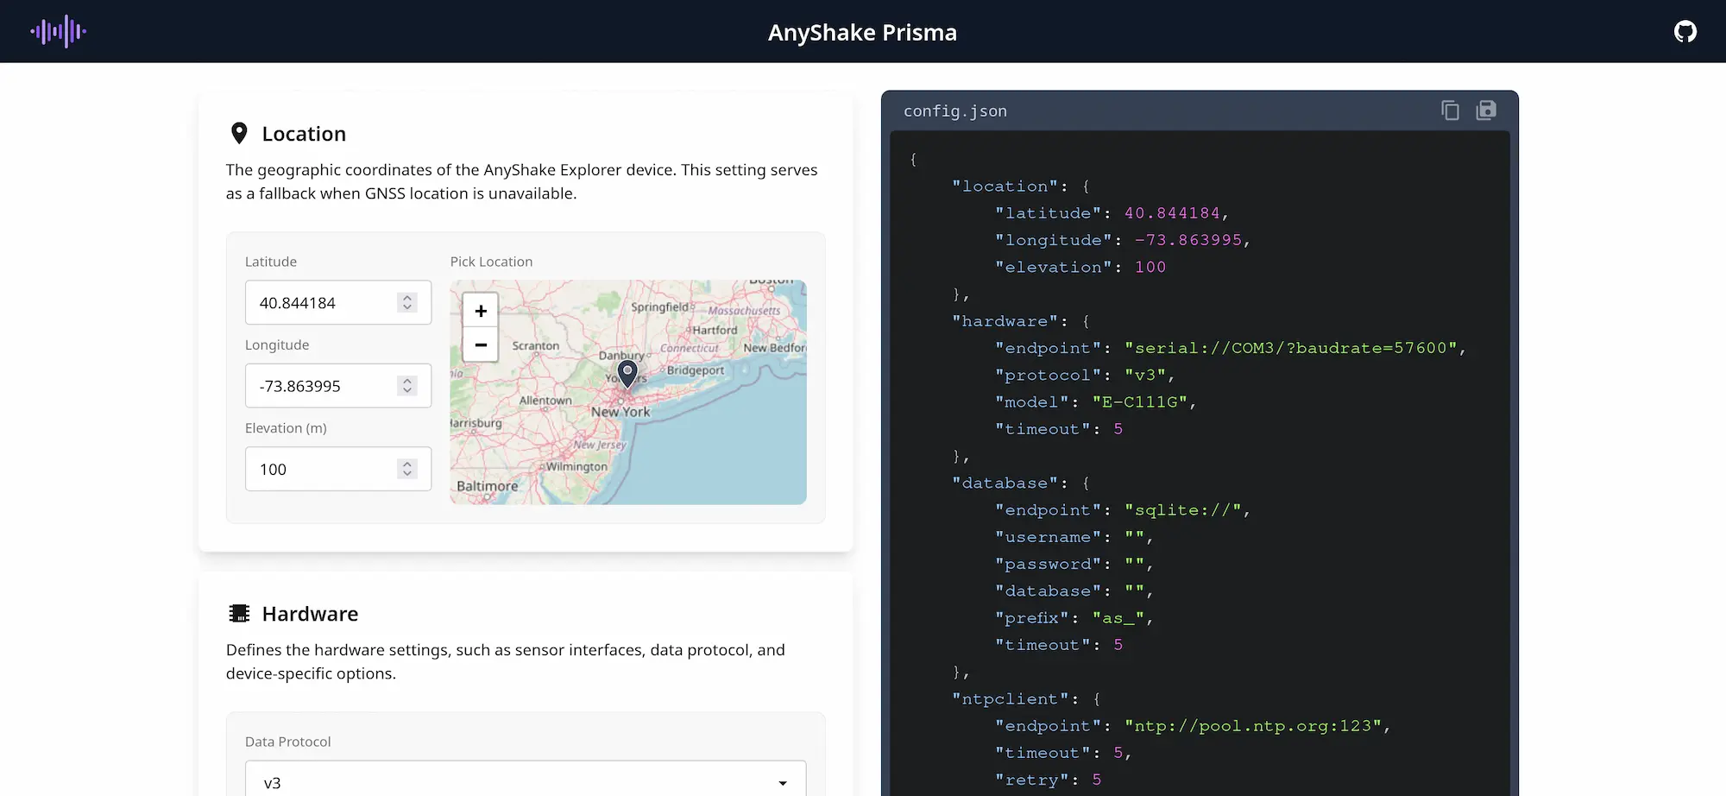The width and height of the screenshot is (1726, 796).
Task: Click Scranton on the map
Action: point(536,345)
